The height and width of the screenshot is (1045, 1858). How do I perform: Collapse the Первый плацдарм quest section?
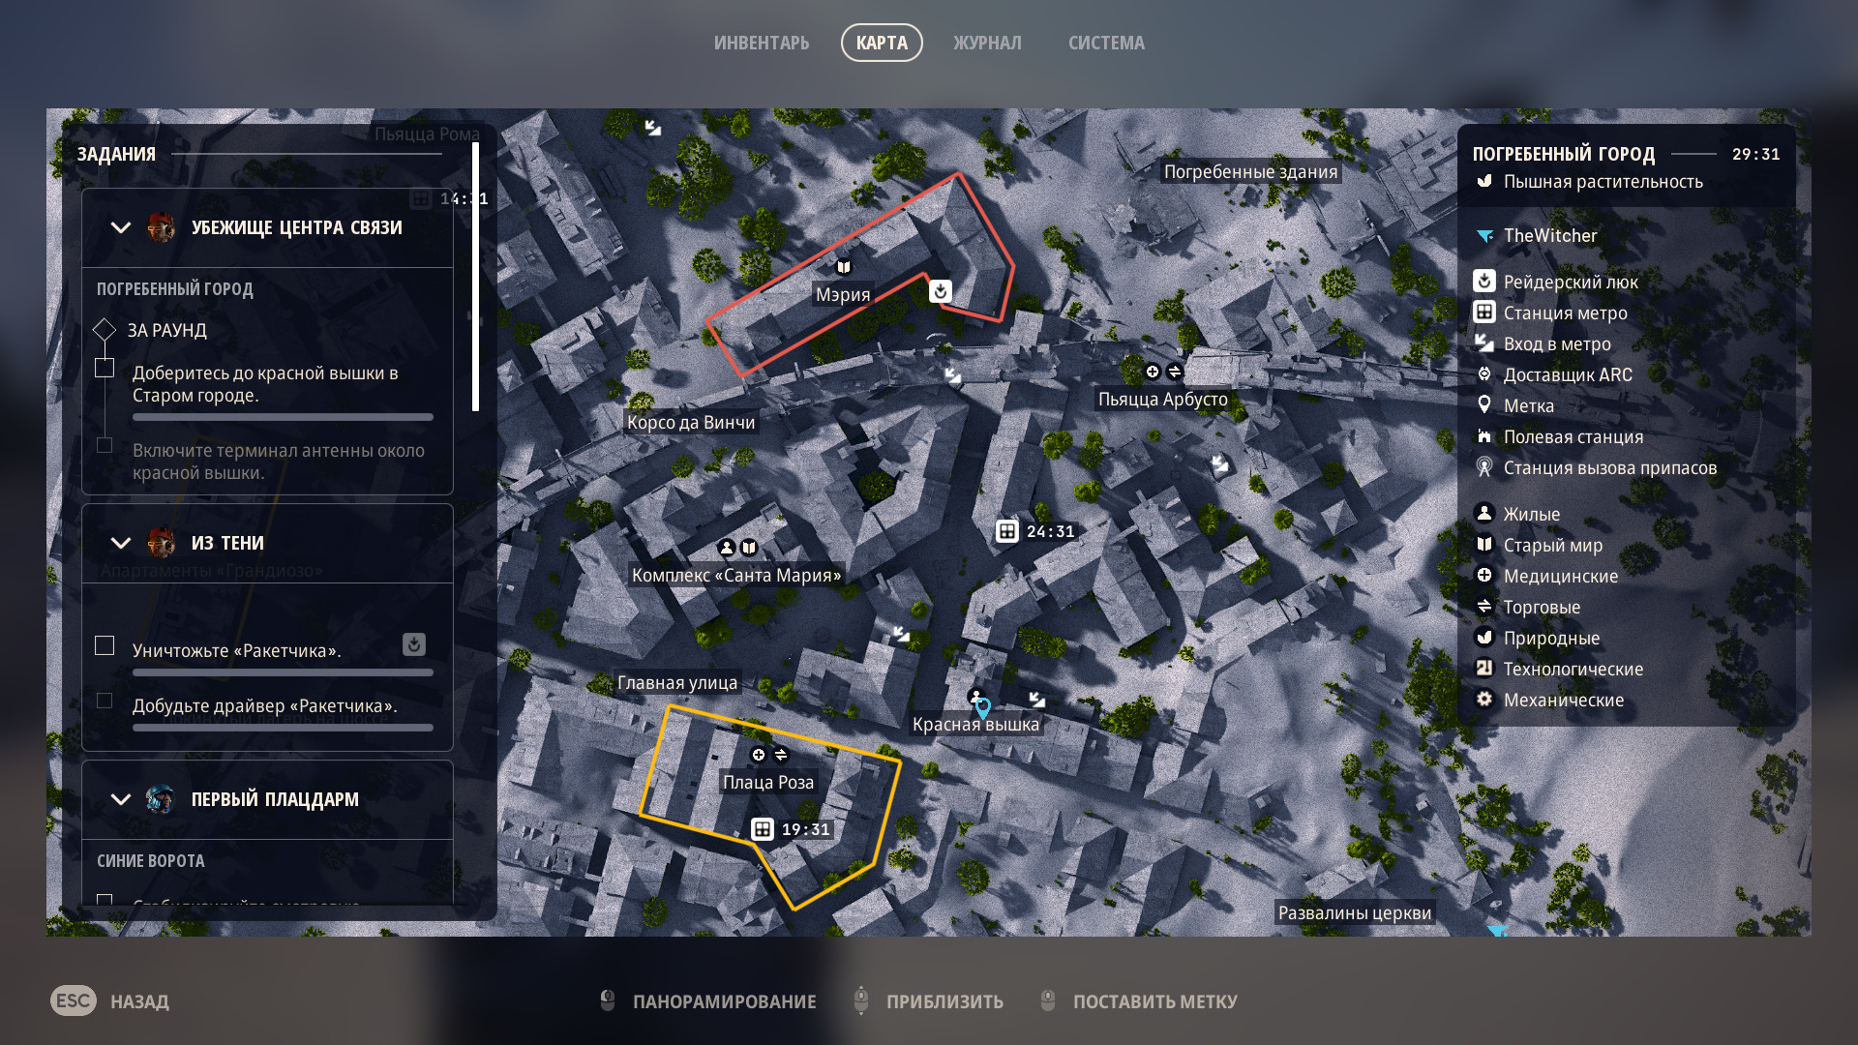pyautogui.click(x=121, y=799)
